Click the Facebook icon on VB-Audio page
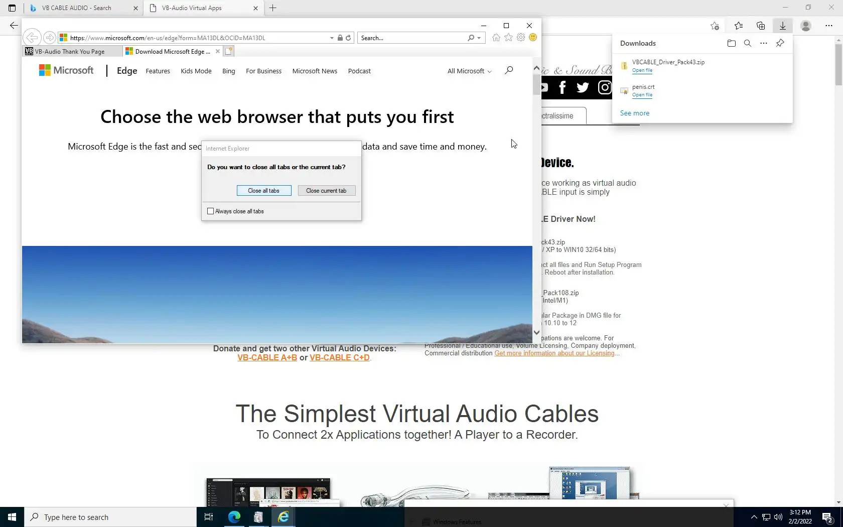Screen dimensions: 843x527 [563, 88]
